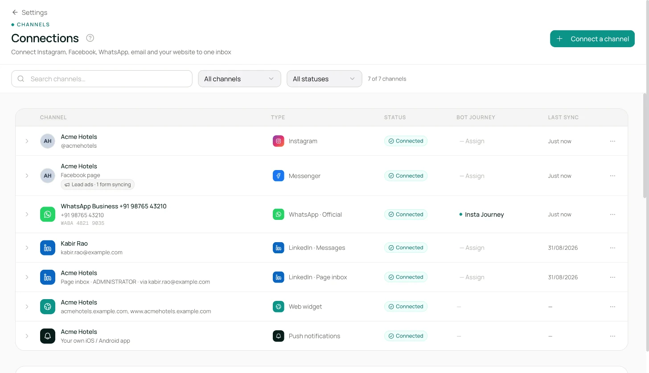Assign a bot journey to Instagram

point(472,141)
